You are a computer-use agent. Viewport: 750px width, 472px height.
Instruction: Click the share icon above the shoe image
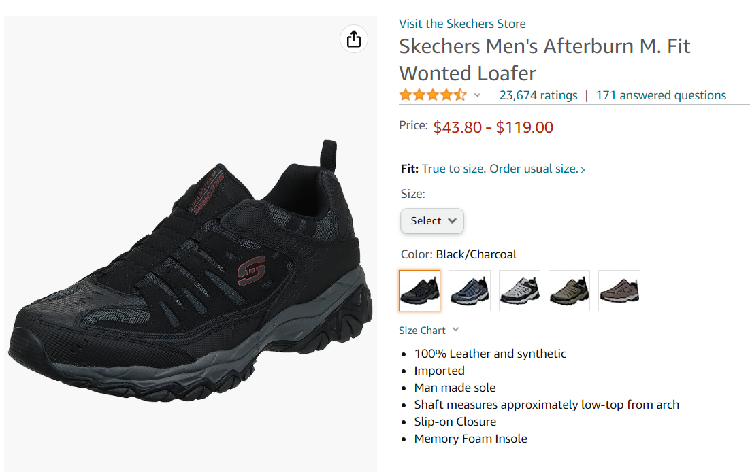(x=353, y=39)
